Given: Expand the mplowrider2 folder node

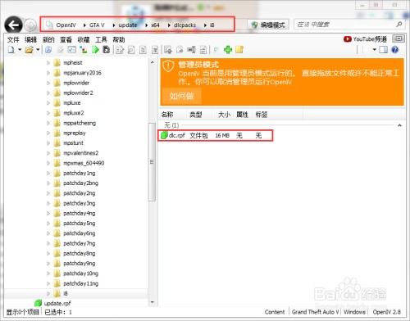Looking at the screenshot, I should click(48, 93).
